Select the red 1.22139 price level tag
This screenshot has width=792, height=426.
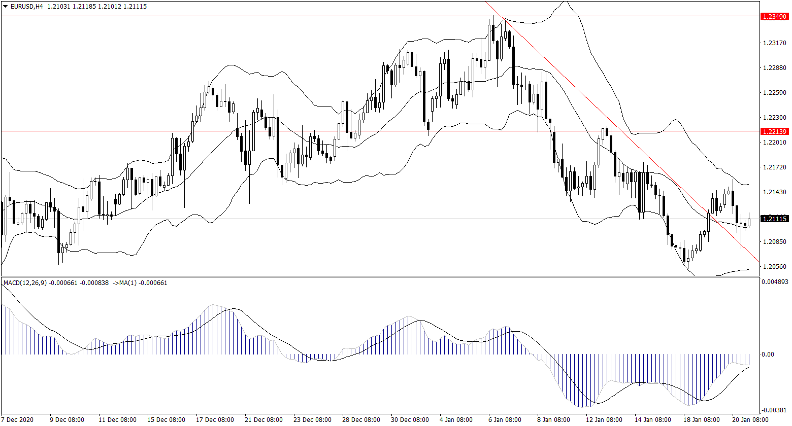(774, 131)
